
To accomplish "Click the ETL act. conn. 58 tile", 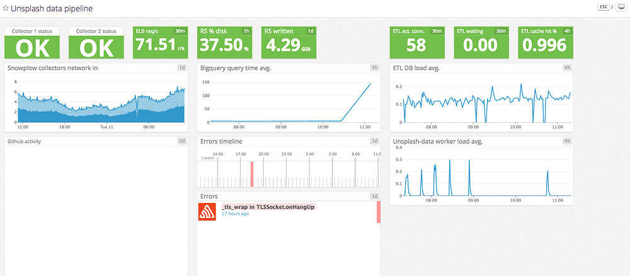I will pos(417,43).
